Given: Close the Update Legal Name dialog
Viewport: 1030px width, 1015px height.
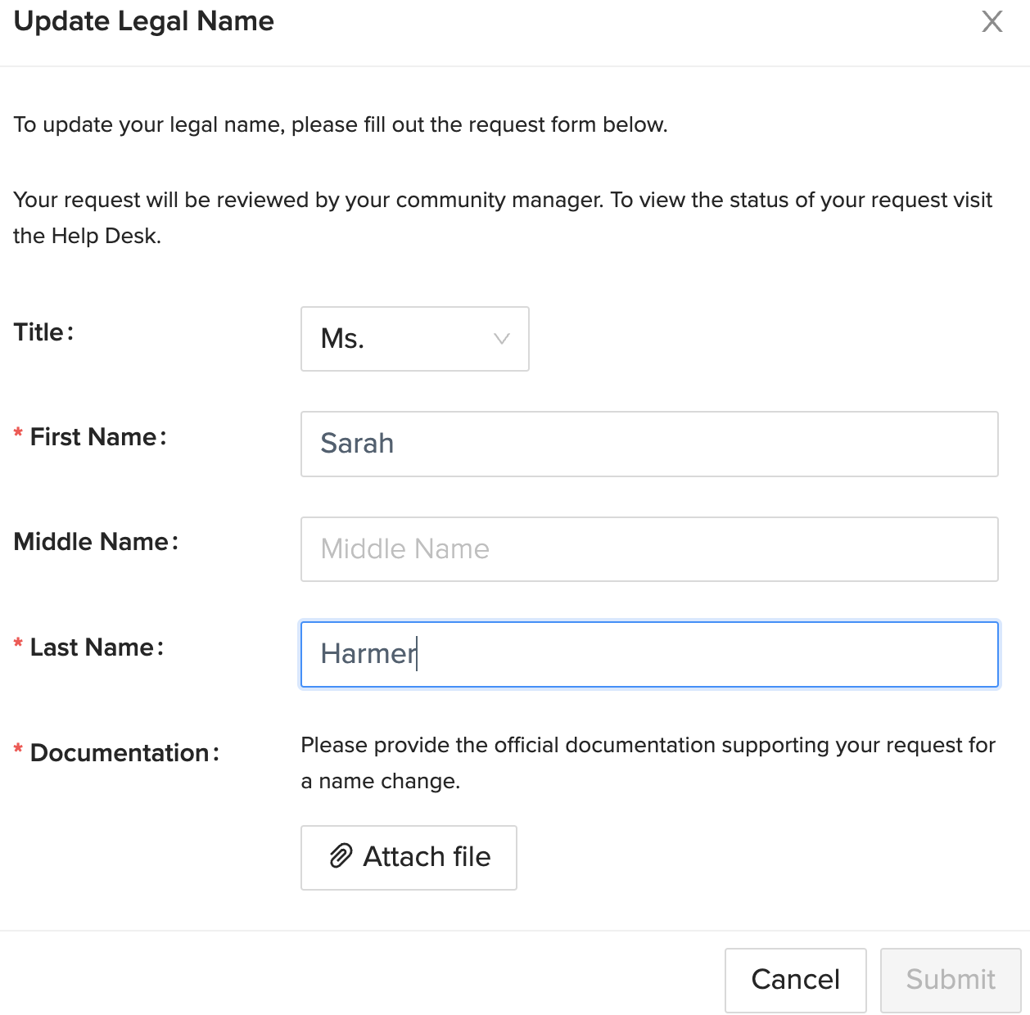Looking at the screenshot, I should coord(992,21).
